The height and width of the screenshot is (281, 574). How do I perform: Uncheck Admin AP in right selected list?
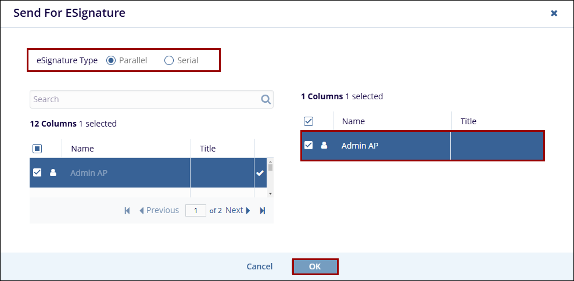pos(308,145)
